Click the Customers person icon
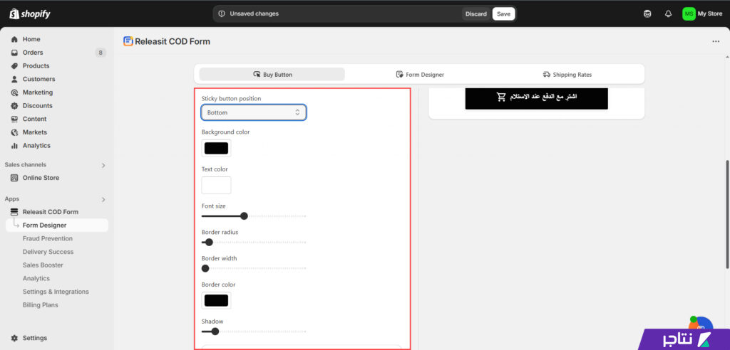 (14, 79)
